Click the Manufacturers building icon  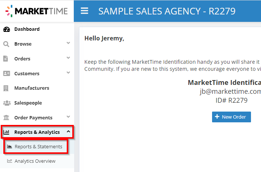6,88
